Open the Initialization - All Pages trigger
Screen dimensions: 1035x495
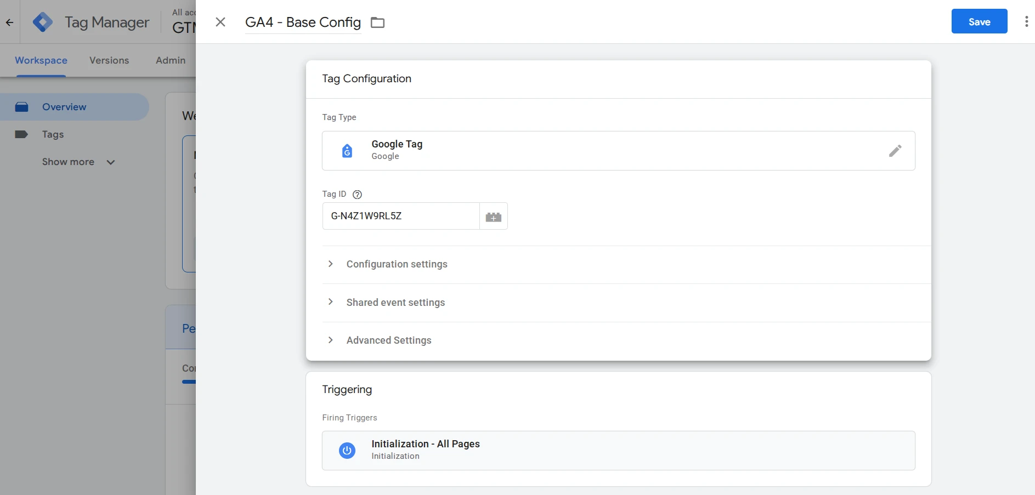pos(619,451)
